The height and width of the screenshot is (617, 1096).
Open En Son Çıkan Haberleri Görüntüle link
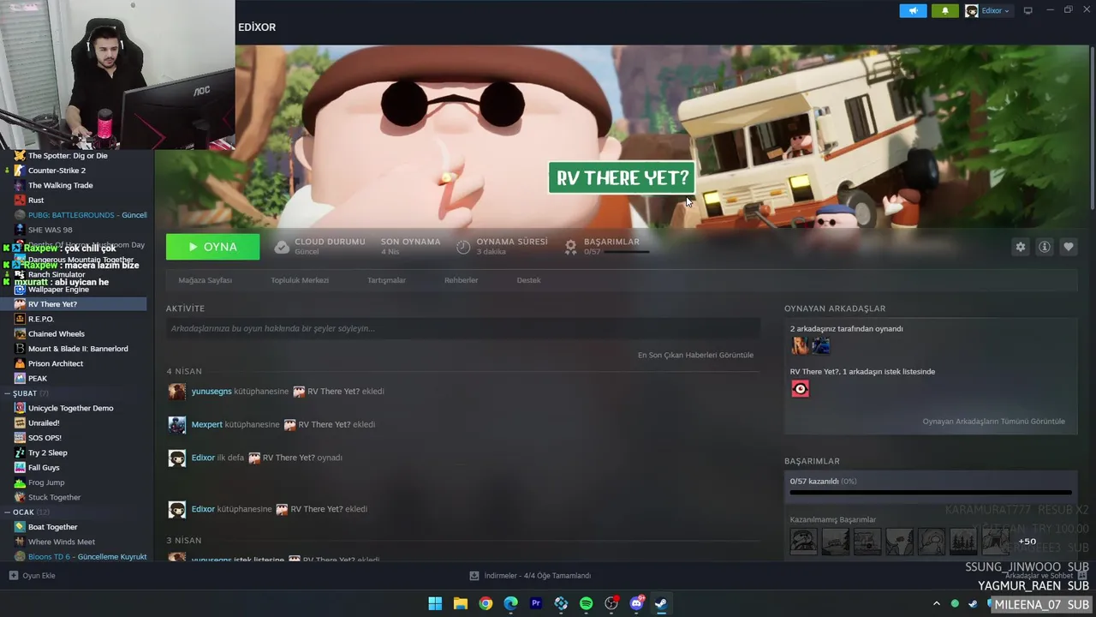point(695,355)
